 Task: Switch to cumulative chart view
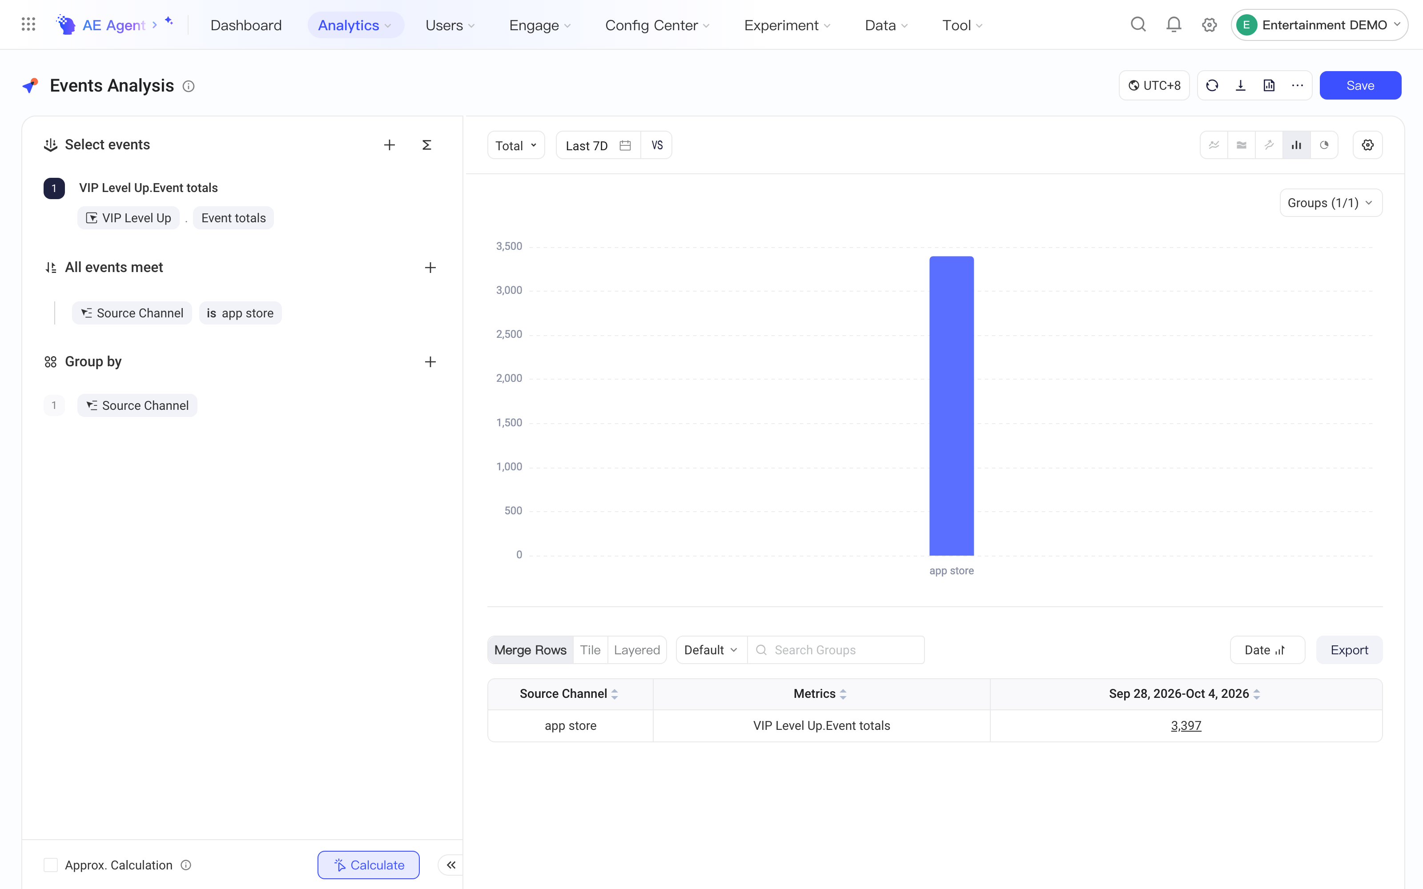click(x=1269, y=145)
